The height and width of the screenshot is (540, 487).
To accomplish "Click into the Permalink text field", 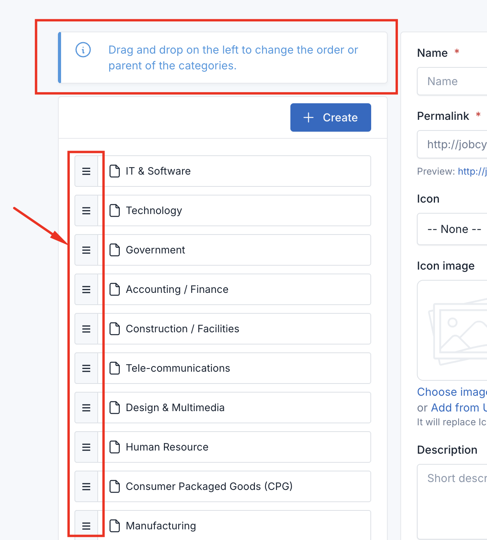I will 452,144.
